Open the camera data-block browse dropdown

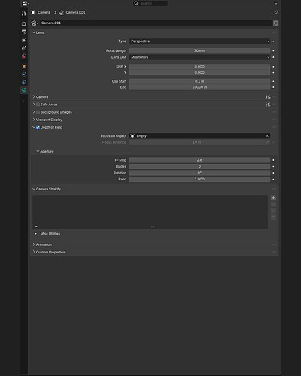(35, 23)
